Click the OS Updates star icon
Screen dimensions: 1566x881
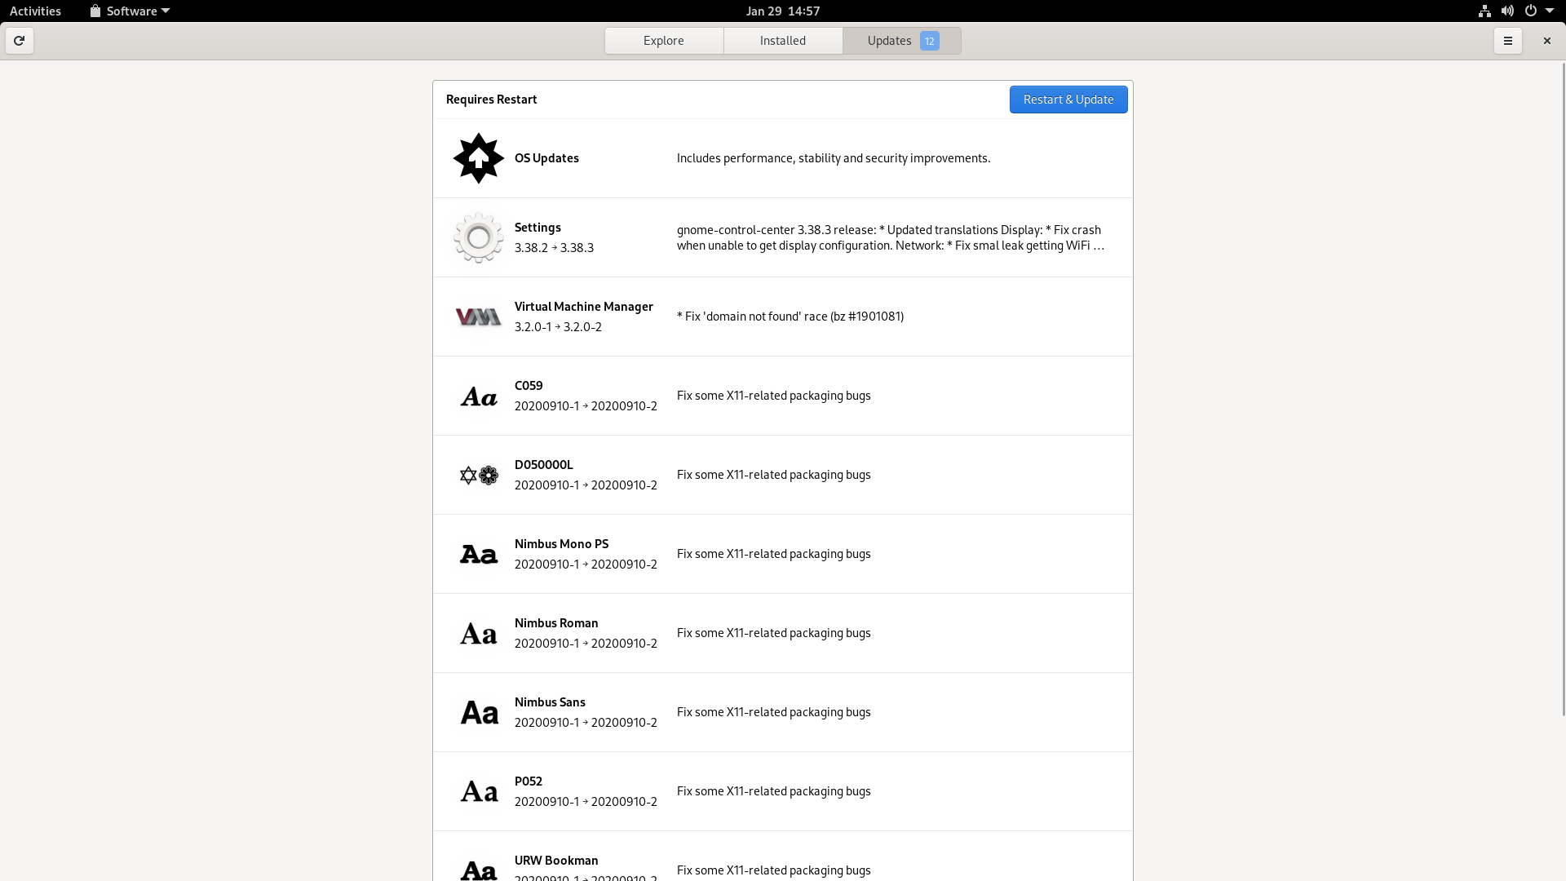click(x=477, y=157)
